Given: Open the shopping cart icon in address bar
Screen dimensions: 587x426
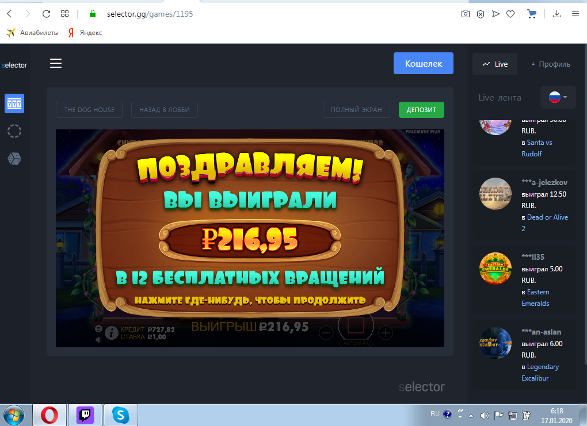Looking at the screenshot, I should [532, 14].
